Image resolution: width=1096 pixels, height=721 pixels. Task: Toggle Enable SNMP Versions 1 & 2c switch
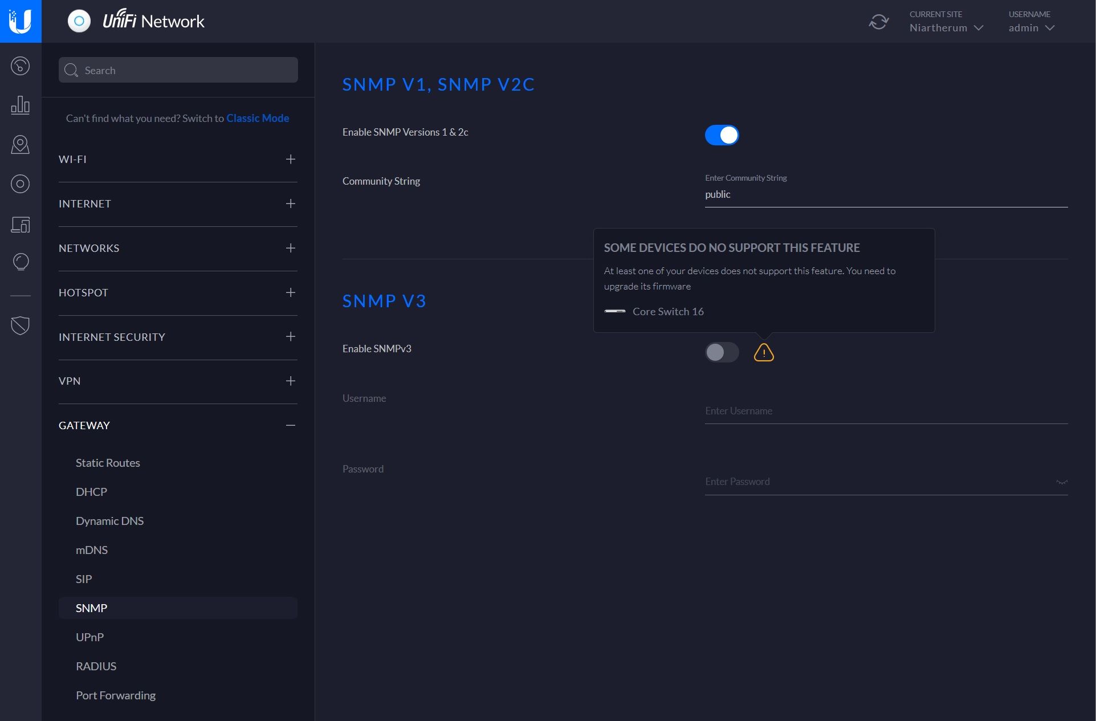point(722,135)
